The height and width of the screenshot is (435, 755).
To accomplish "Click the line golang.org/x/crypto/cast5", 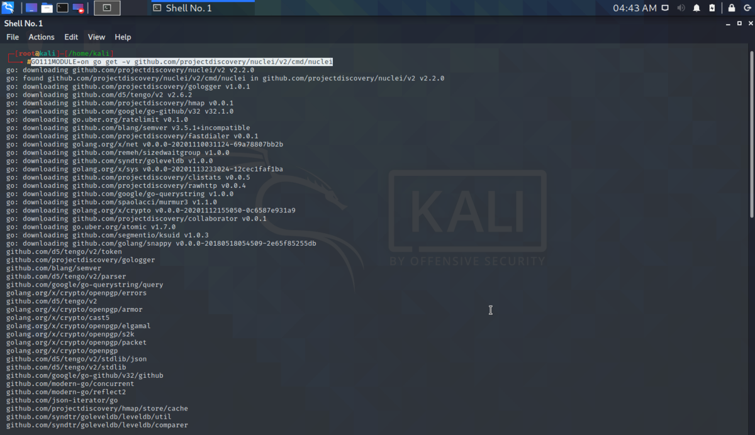I will (58, 317).
